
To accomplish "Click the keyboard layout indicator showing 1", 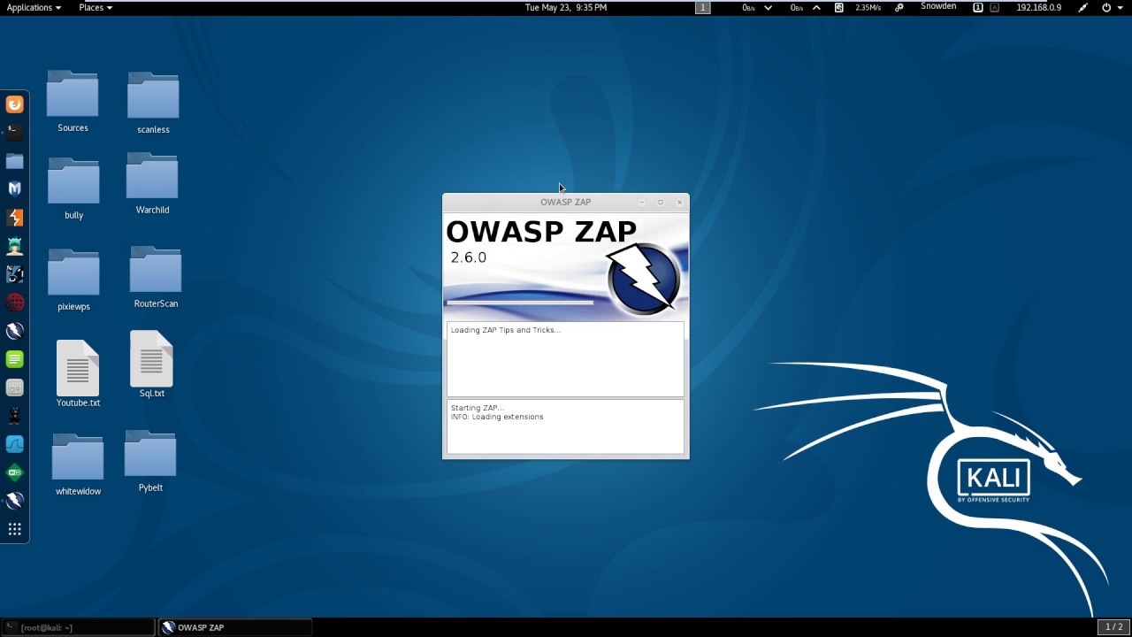I will (x=978, y=7).
